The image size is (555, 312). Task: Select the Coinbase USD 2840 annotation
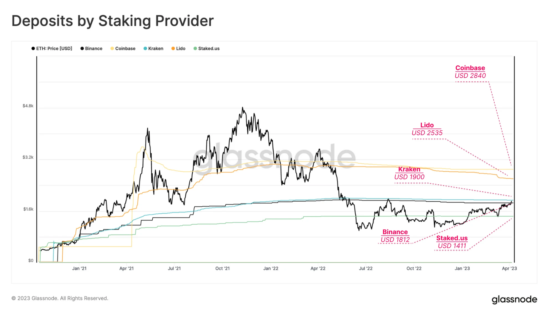click(x=470, y=72)
